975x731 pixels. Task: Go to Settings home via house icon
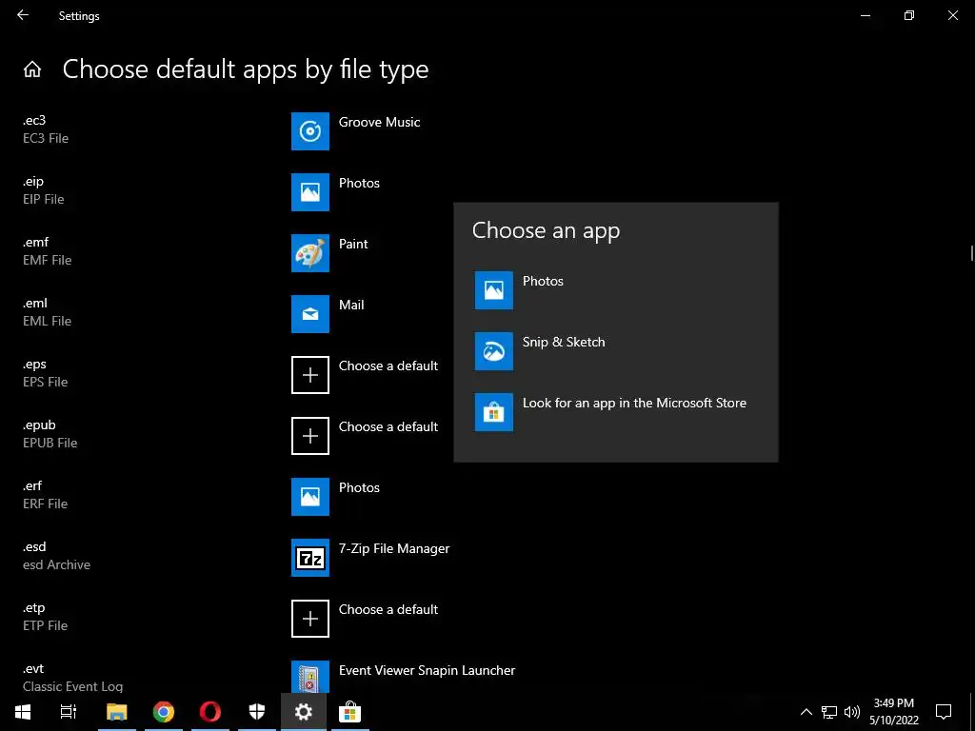(32, 69)
